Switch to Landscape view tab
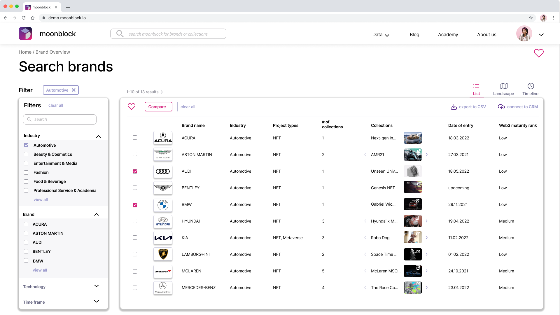 (504, 90)
